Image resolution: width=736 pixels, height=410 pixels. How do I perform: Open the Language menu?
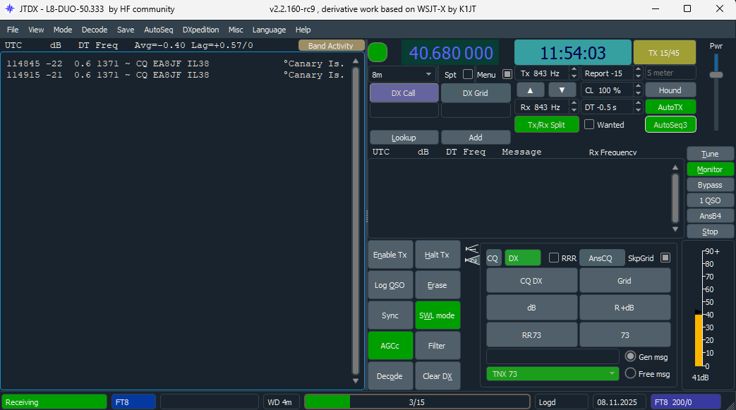point(269,30)
